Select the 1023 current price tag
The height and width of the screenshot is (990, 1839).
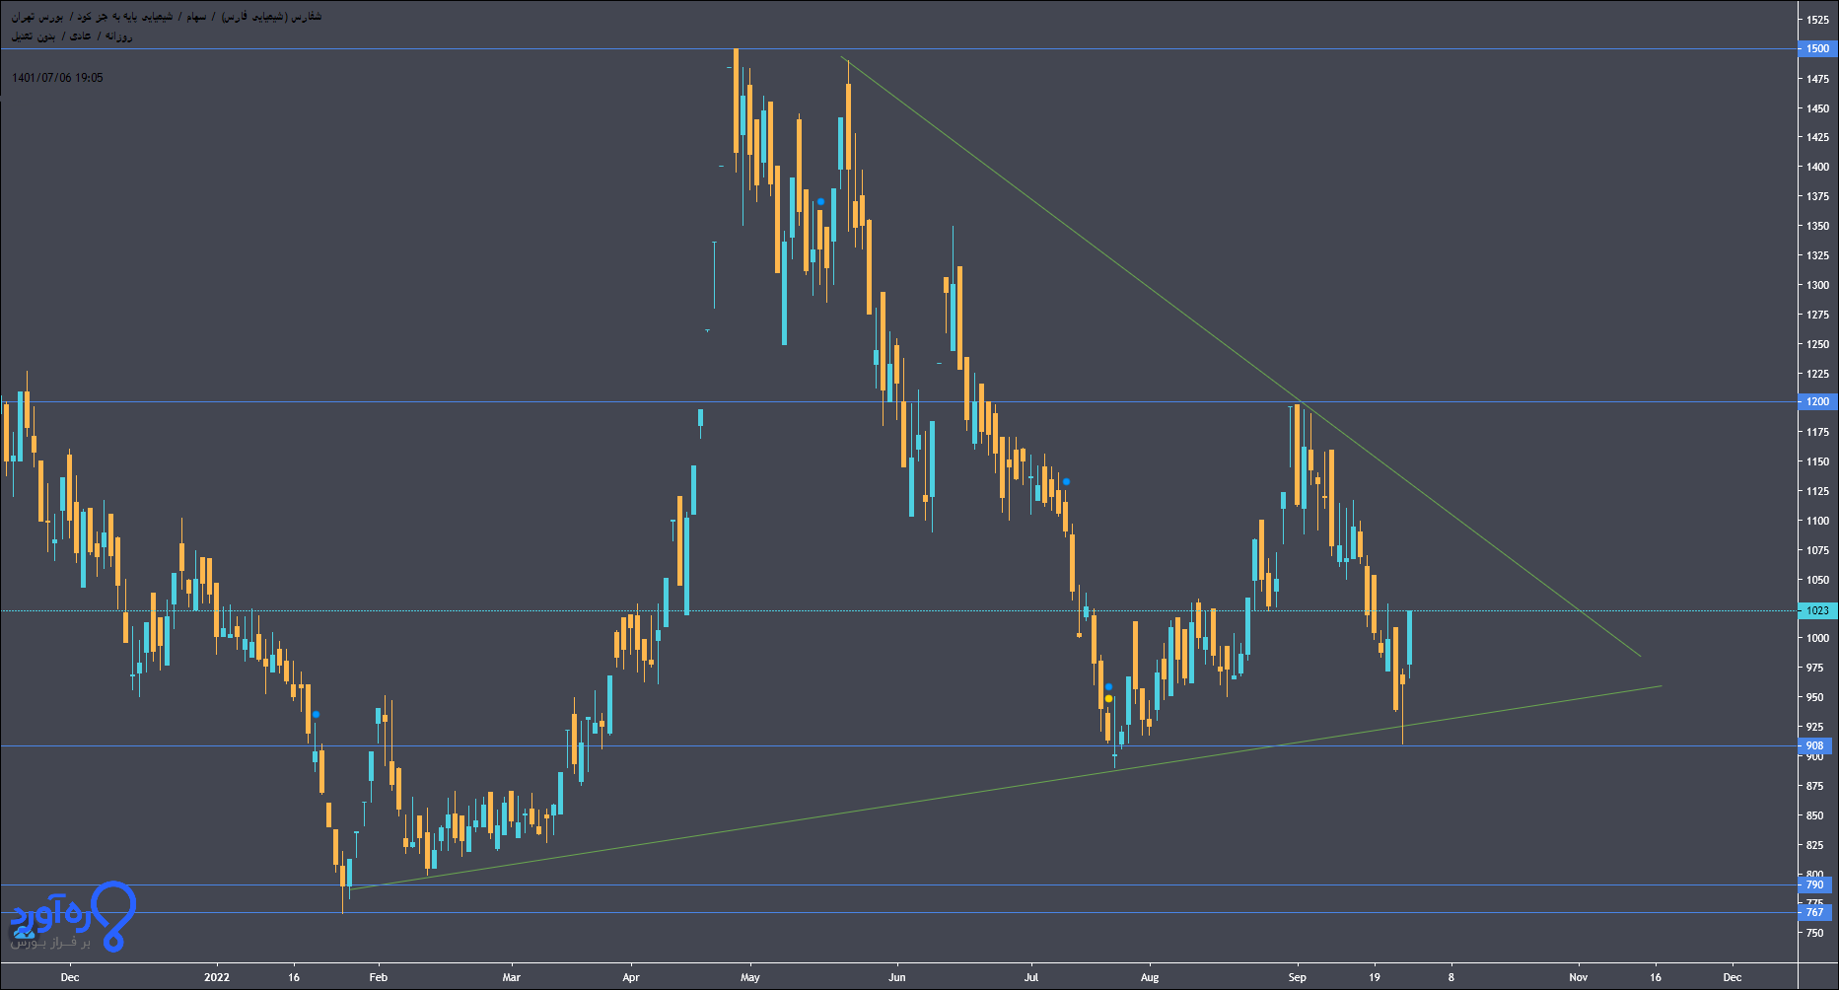(1816, 610)
